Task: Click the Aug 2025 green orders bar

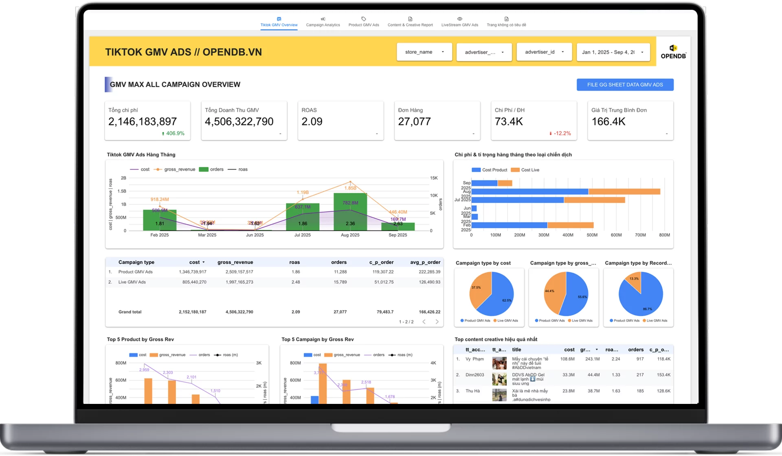Action: click(350, 212)
